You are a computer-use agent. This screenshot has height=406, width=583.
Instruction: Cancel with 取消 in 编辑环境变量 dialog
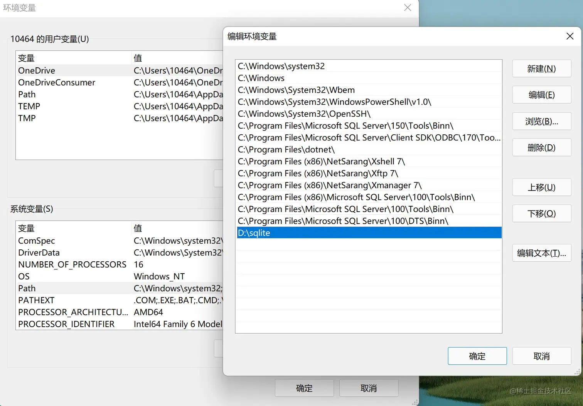click(541, 356)
